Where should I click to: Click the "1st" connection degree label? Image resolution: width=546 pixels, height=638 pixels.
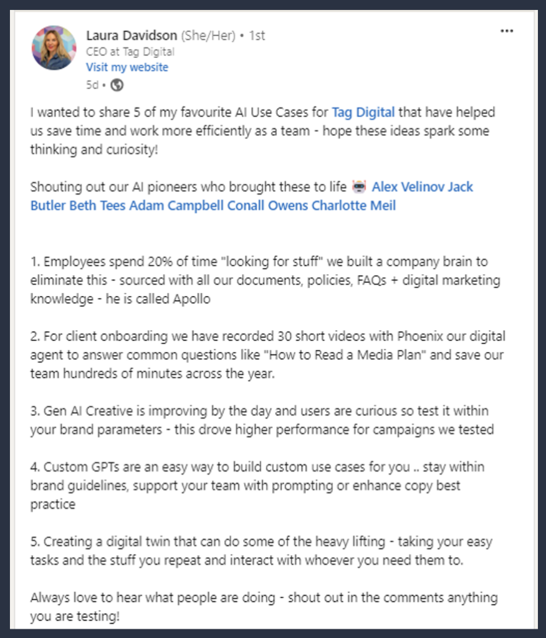[x=257, y=36]
